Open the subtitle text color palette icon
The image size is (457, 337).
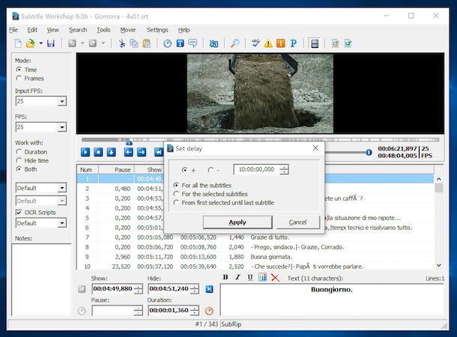(x=263, y=277)
